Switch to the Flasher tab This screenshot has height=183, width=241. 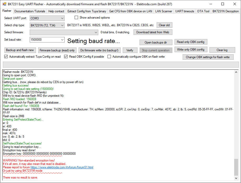pyautogui.click(x=7, y=11)
